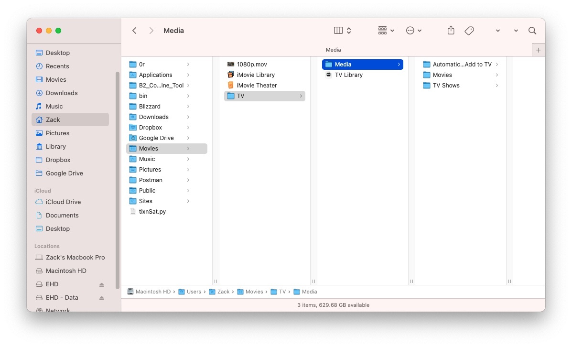Select the Sites folder
The height and width of the screenshot is (347, 572).
pos(167,201)
